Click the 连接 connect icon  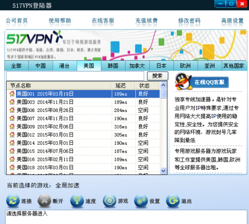click(x=13, y=201)
